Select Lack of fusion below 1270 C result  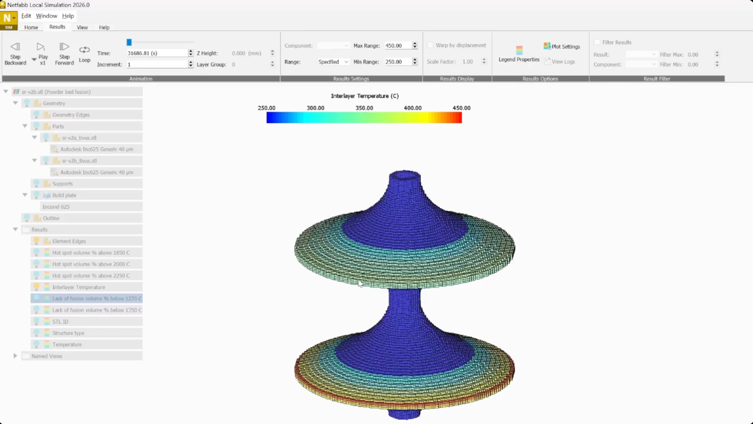(x=87, y=298)
